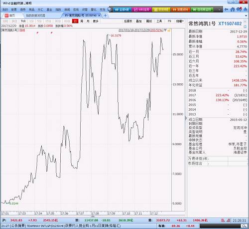Click the dark search box at bottom
Image resolution: width=249 pixels, height=229 pixels.
click(x=220, y=226)
